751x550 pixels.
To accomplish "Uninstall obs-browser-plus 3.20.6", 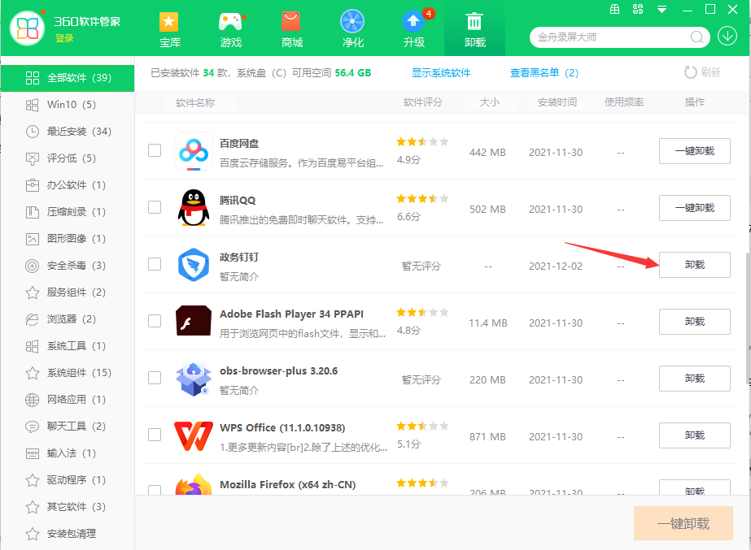I will click(695, 379).
